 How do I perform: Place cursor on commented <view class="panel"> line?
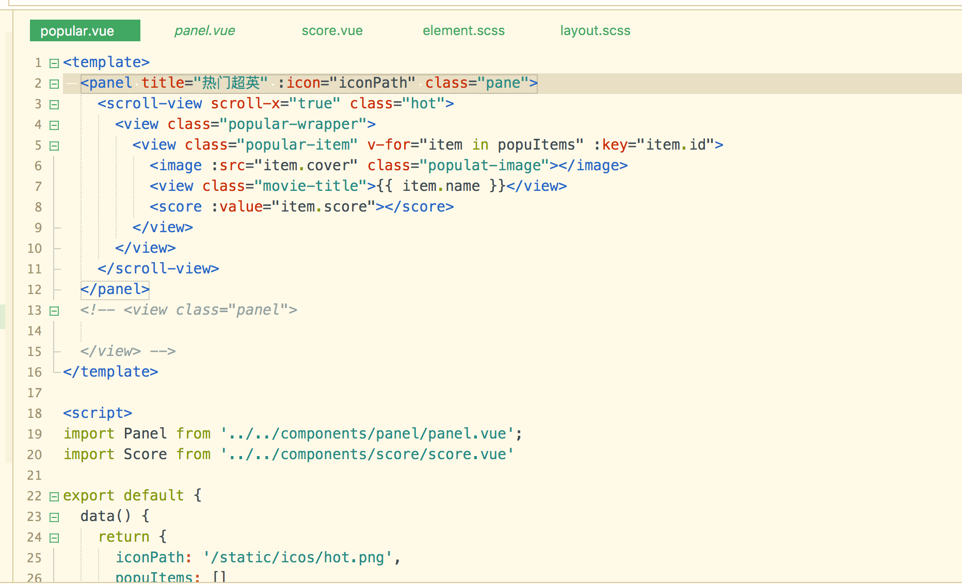(x=189, y=310)
